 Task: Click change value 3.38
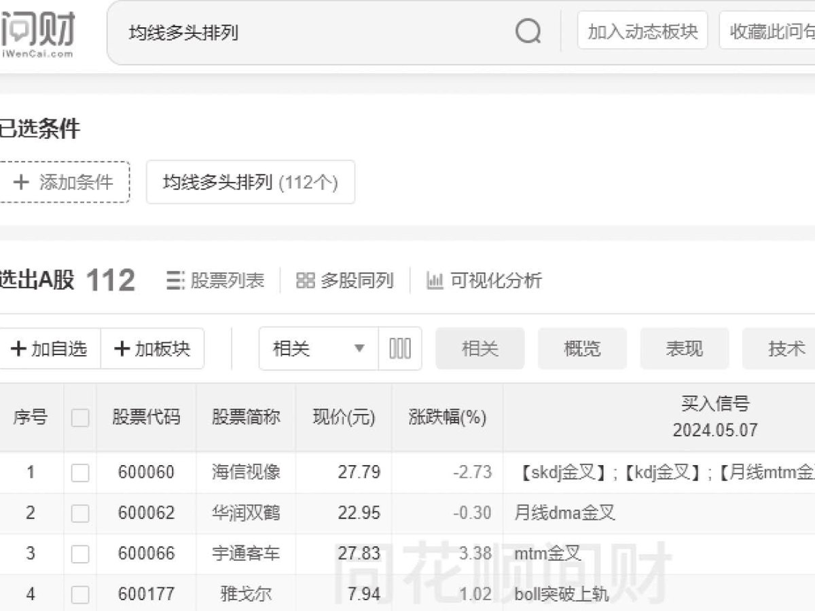tap(475, 554)
